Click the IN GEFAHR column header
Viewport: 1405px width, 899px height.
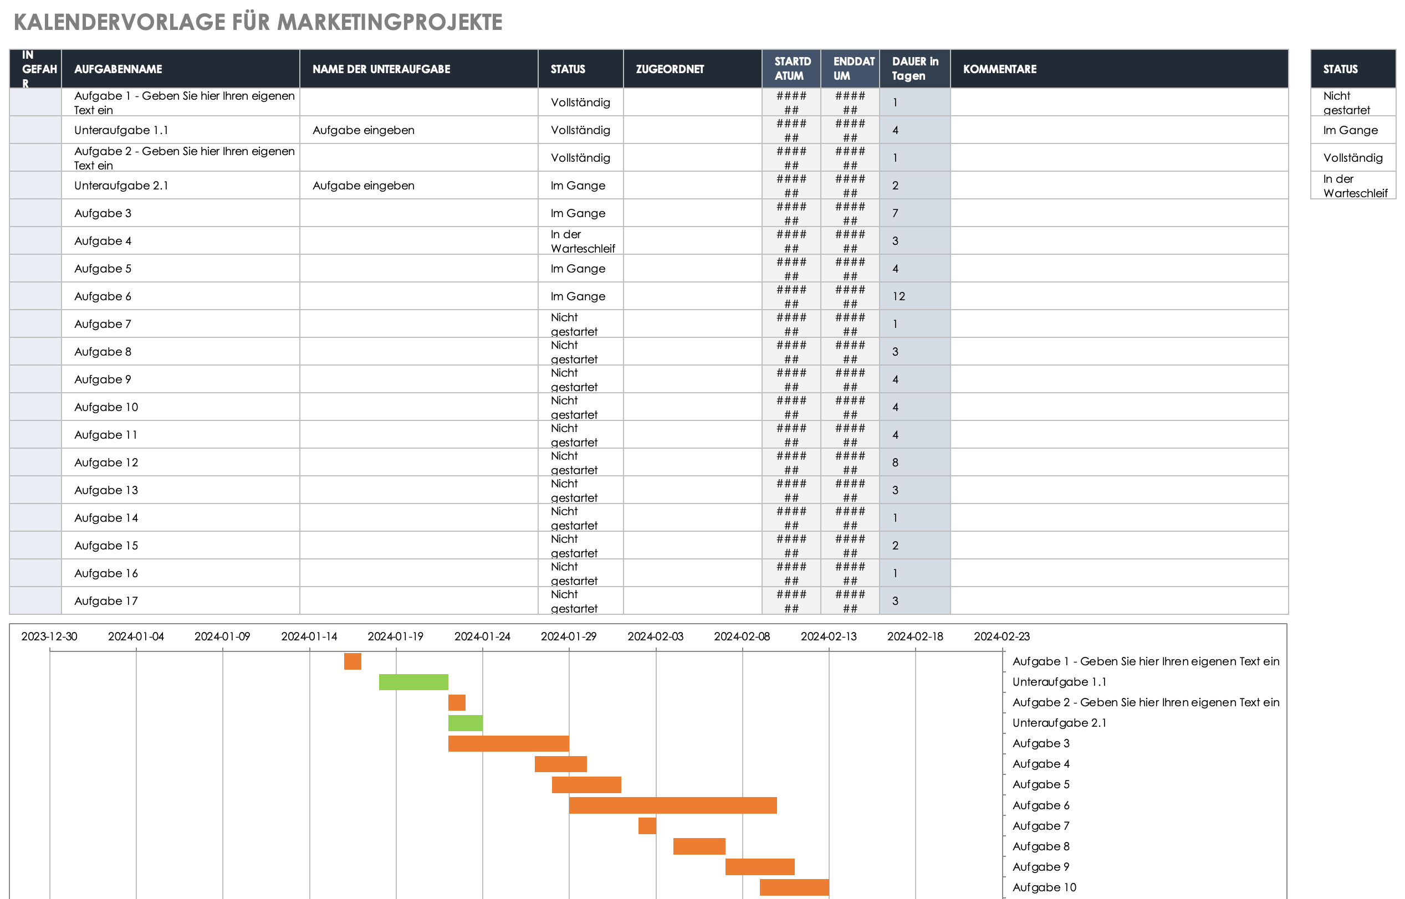point(35,69)
